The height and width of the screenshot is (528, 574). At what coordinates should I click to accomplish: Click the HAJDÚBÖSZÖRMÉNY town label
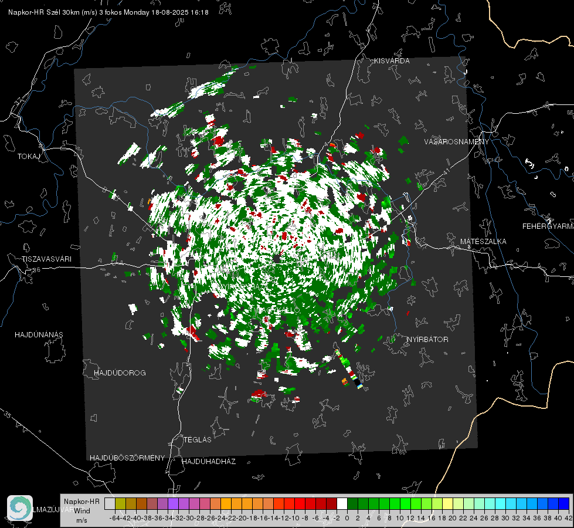[127, 458]
